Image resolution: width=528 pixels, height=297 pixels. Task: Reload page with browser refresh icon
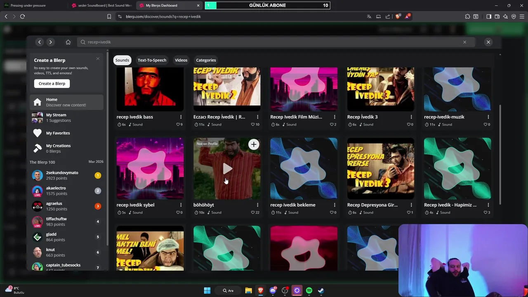(x=22, y=16)
